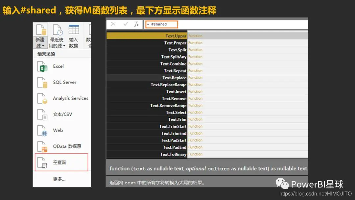Click the 返回将 text description line
Viewport: 355px width, 200px height.
[x=157, y=183]
